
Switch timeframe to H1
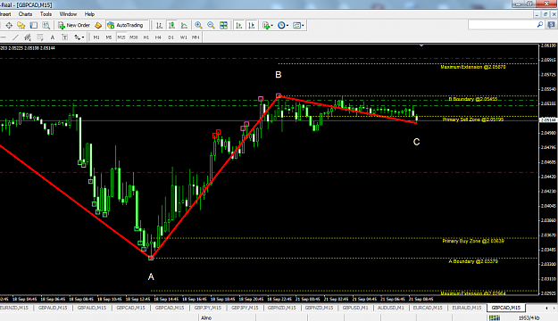pyautogui.click(x=146, y=37)
